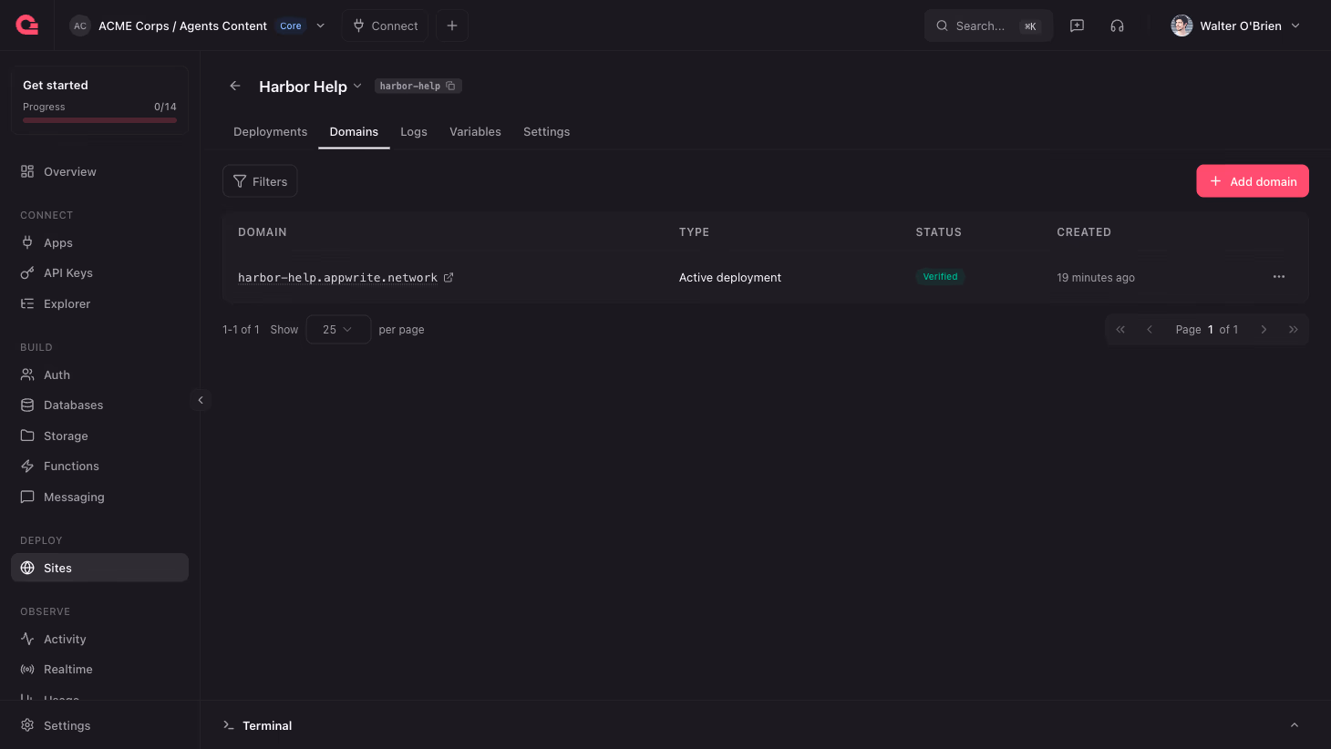
Task: Open Databases in the sidebar
Action: pyautogui.click(x=99, y=405)
